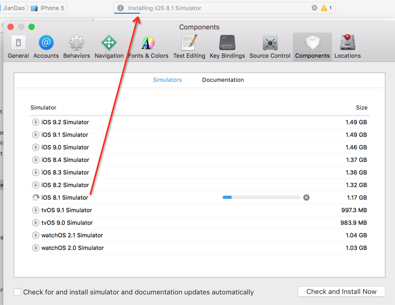The height and width of the screenshot is (305, 395).
Task: Switch to the Documentation tab
Action: pos(223,80)
